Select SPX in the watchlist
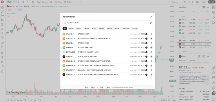Screen dimensions: 216x102 tap(194, 23)
